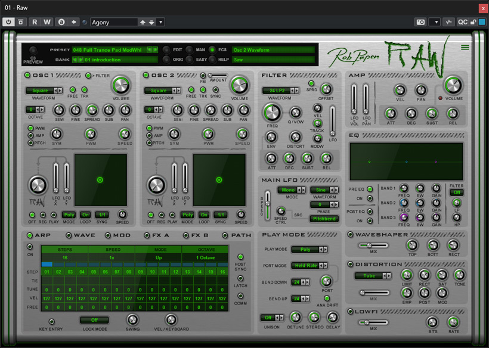
Task: Click the OSC 1 Volume knob
Action: click(x=120, y=85)
